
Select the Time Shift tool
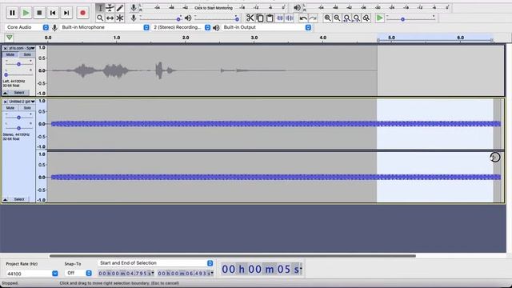coord(110,18)
